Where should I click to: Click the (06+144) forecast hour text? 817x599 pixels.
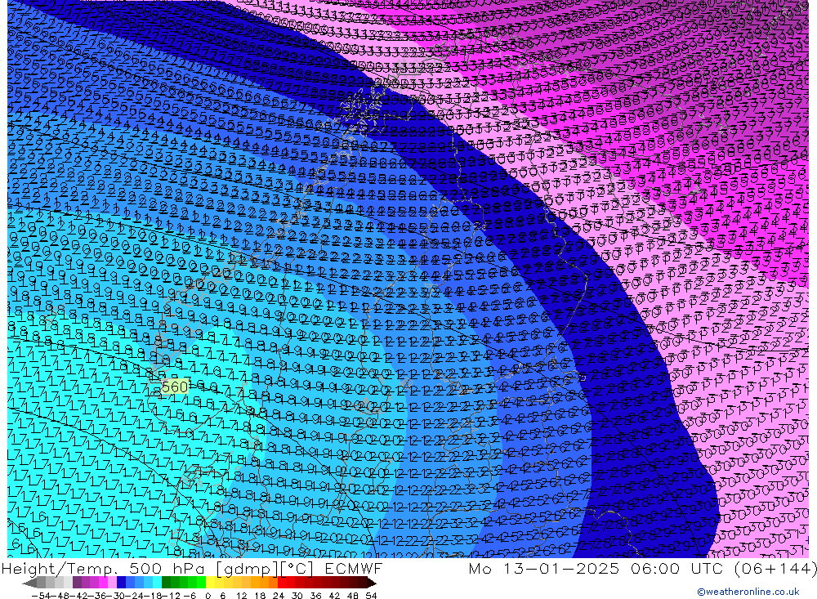pyautogui.click(x=775, y=568)
